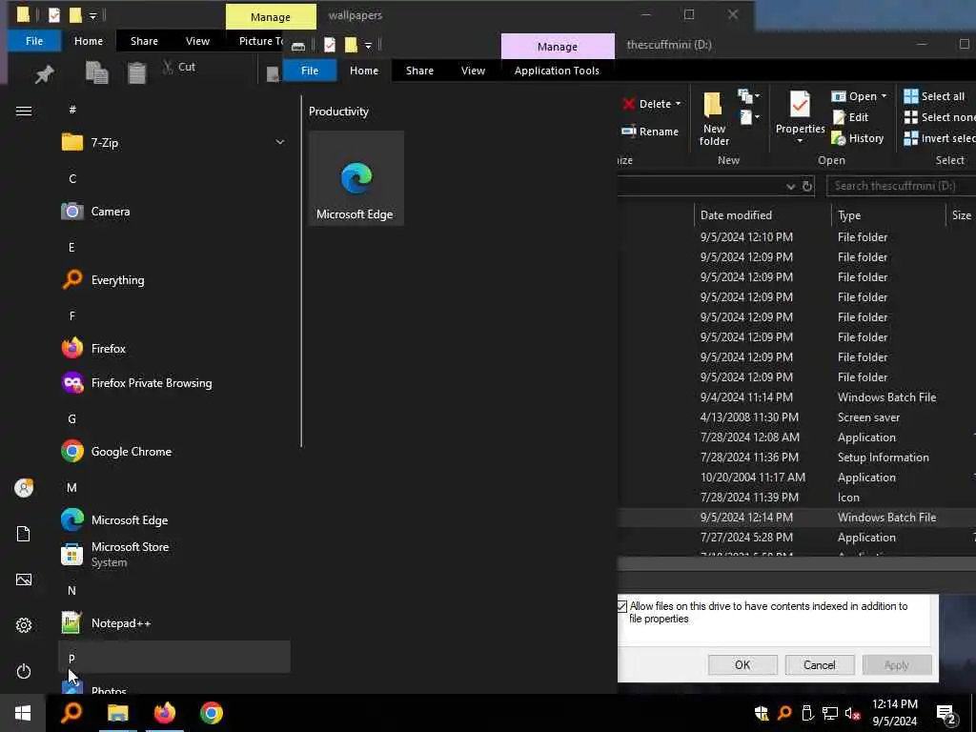Create a New folder from ribbon
This screenshot has height=732, width=976.
click(x=714, y=118)
